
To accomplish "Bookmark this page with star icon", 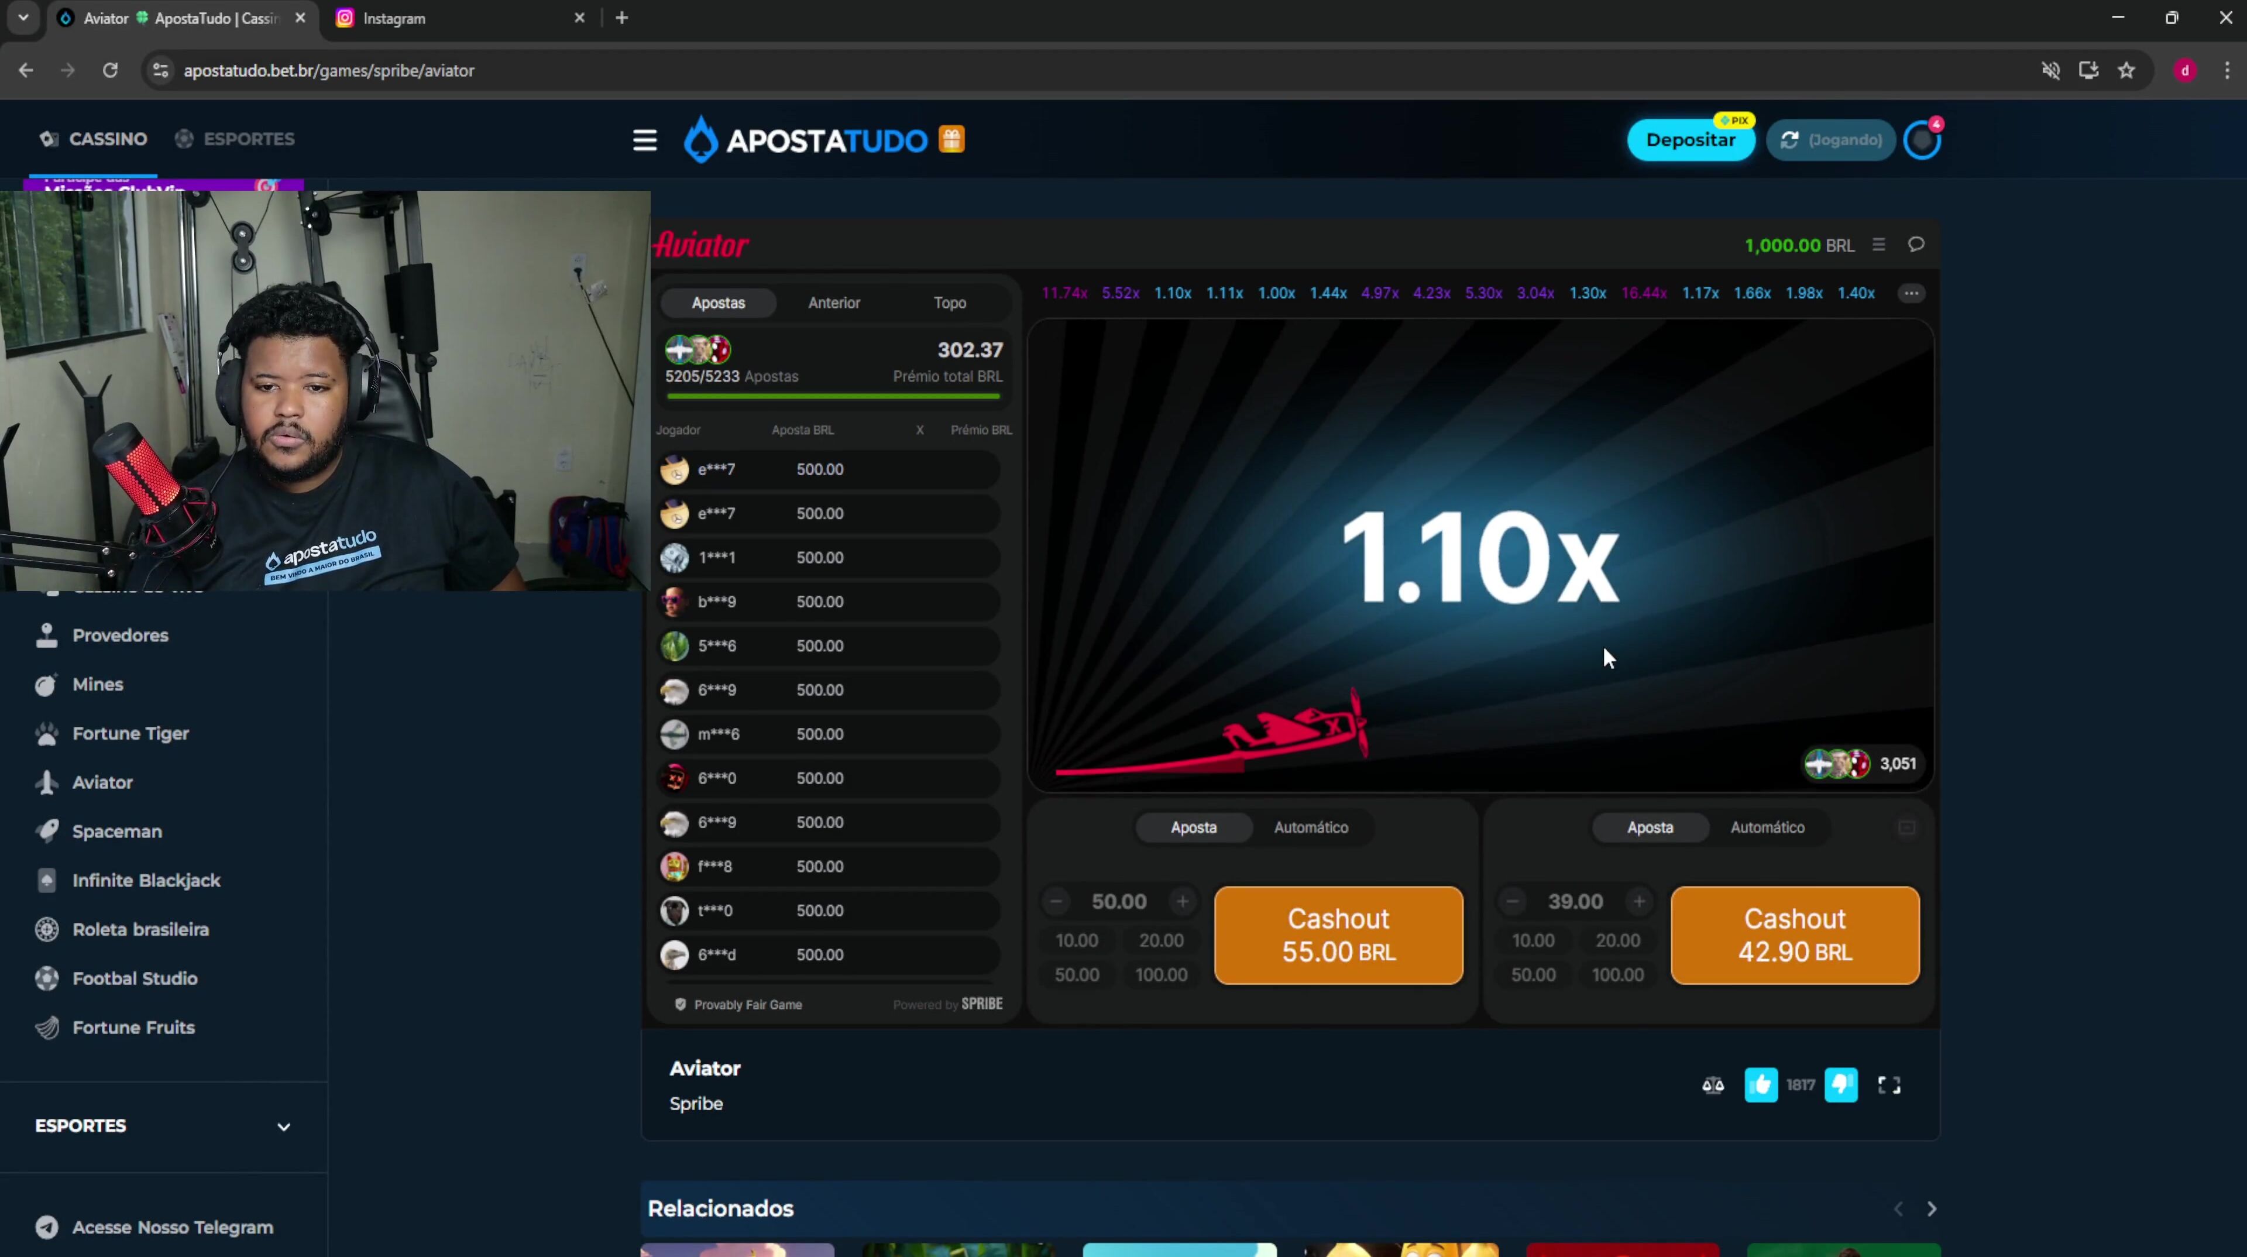I will tap(2126, 70).
